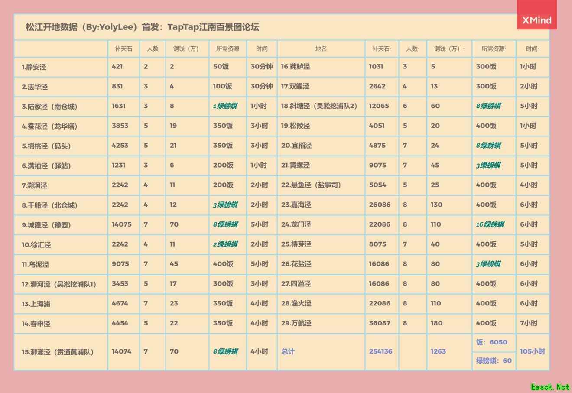
Task: Select the 16绿螃蜞 resource cell
Action: (x=490, y=224)
